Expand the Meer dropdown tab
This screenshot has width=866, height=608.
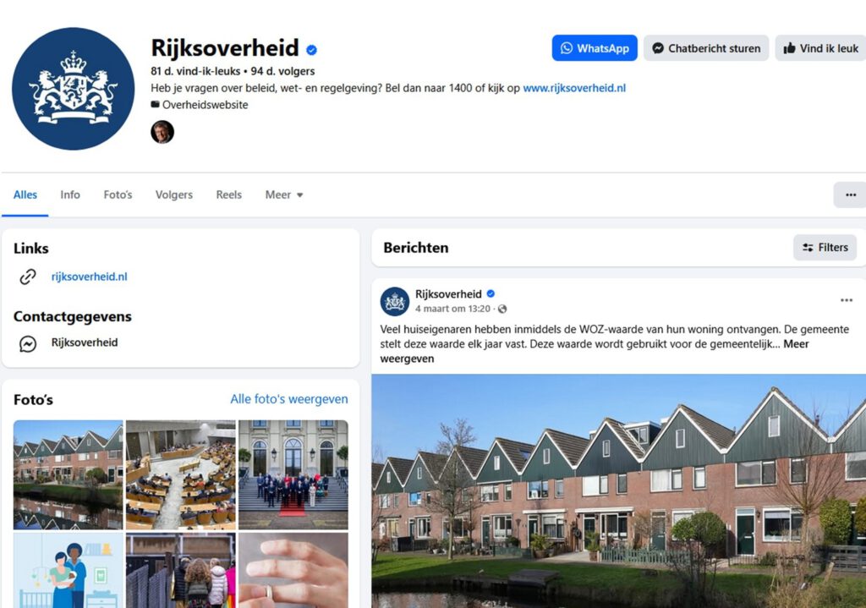284,195
